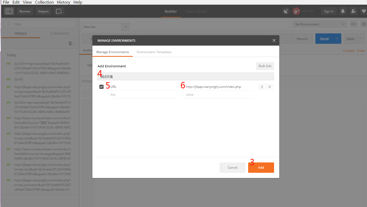Viewport: 367px width, 207px height.
Task: Open the File menu
Action: point(6,2)
